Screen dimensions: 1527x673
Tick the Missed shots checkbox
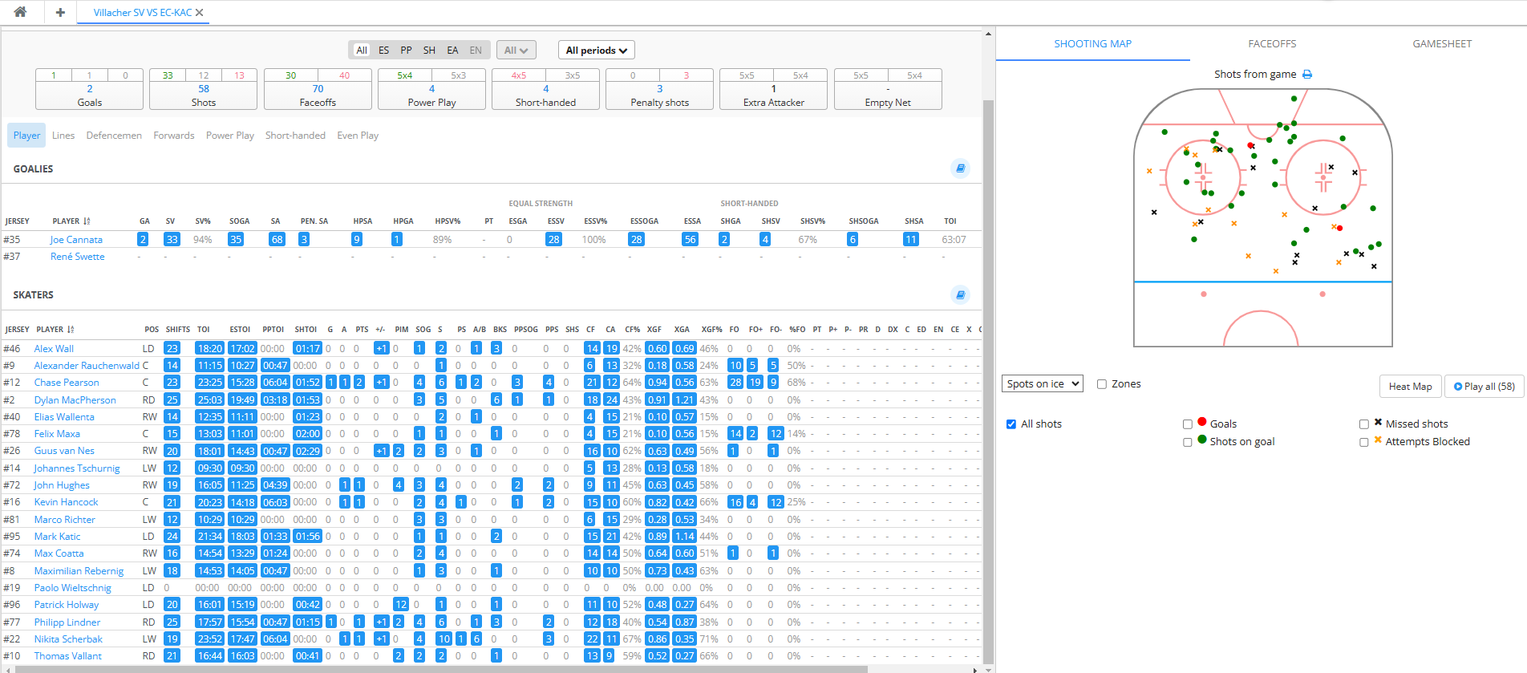point(1363,424)
